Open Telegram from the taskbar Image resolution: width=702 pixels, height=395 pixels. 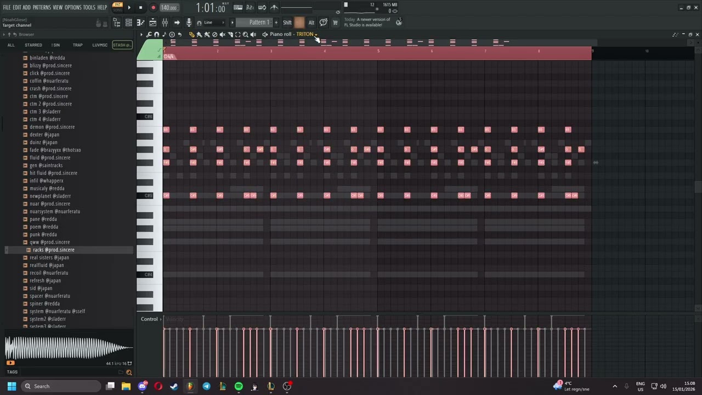tap(206, 386)
